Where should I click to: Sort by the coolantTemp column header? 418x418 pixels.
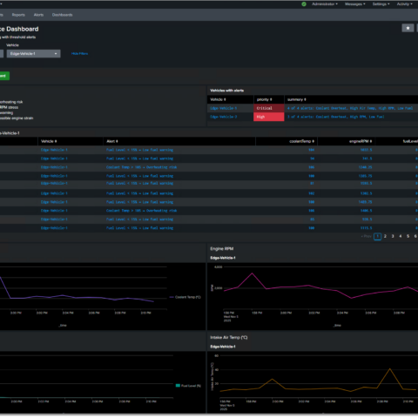(x=302, y=141)
